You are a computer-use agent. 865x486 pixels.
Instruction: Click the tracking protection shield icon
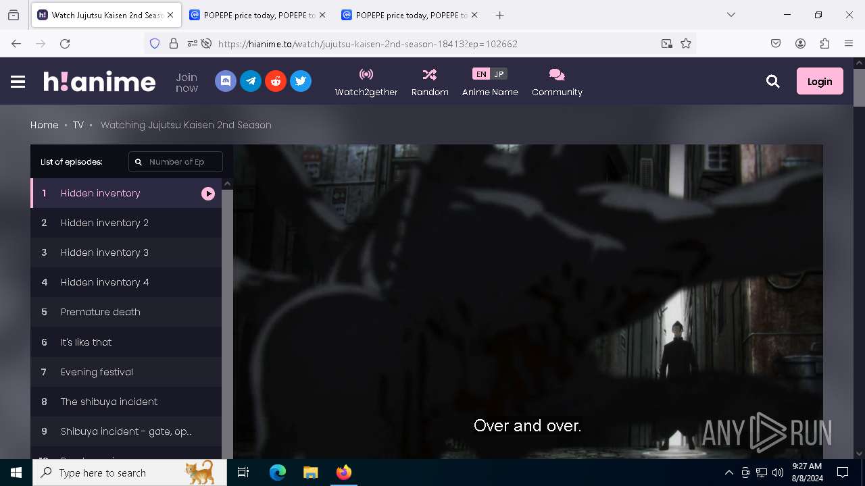tap(155, 43)
